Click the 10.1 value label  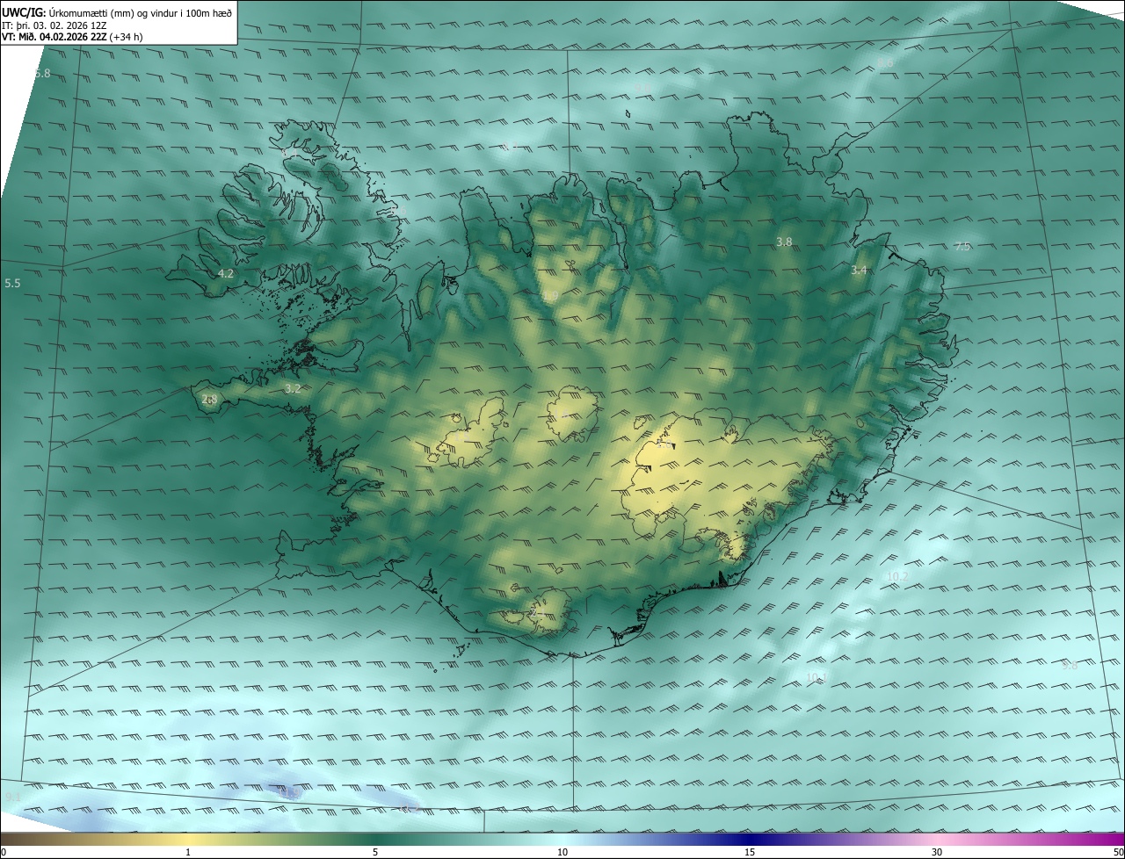click(817, 677)
